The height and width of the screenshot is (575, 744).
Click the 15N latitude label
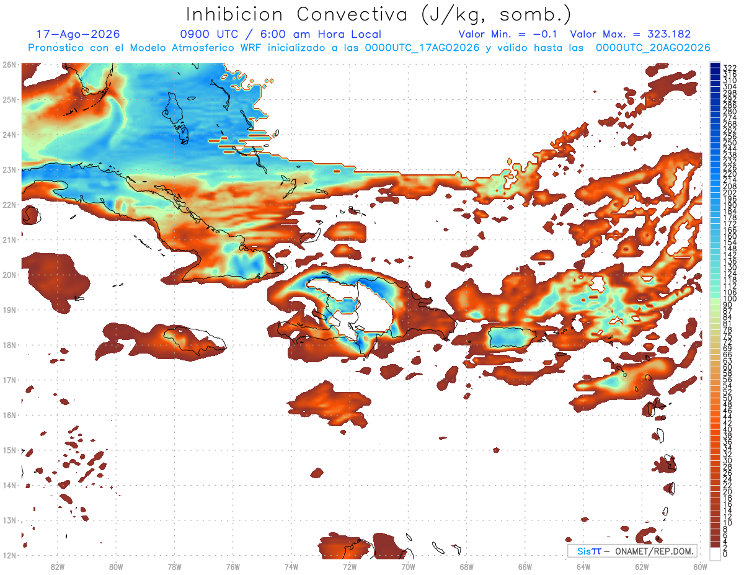pyautogui.click(x=9, y=450)
